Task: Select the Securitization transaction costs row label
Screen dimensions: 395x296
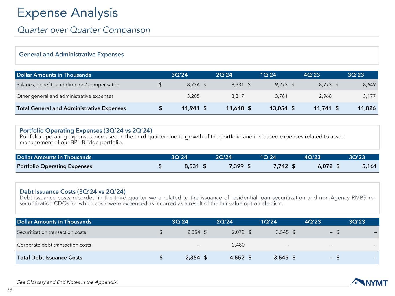Action: (52, 232)
